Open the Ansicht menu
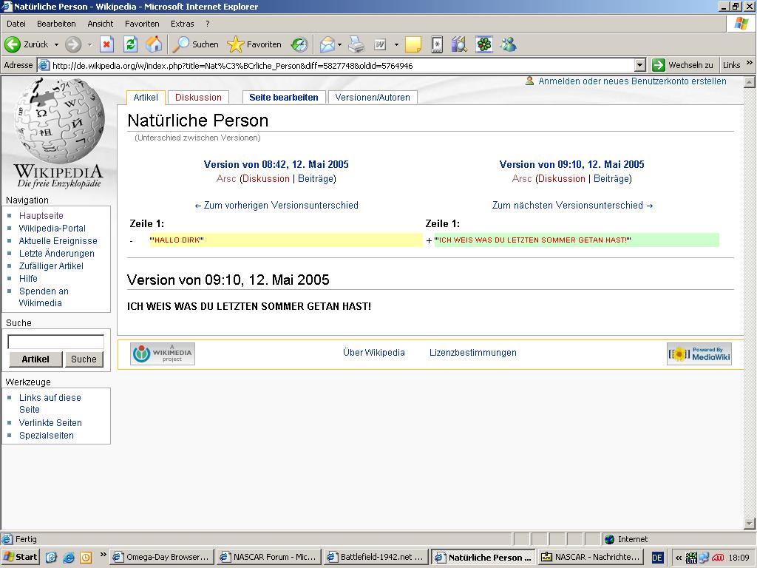 click(x=100, y=24)
